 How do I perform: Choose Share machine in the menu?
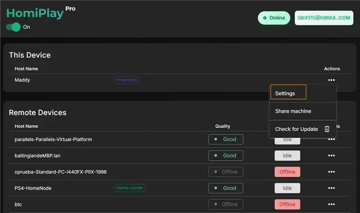coord(302,111)
